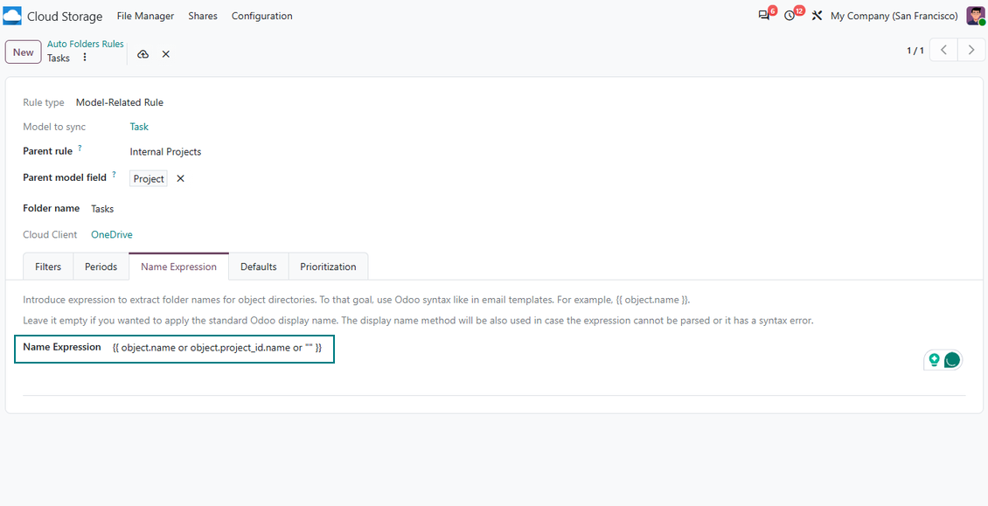Image resolution: width=988 pixels, height=506 pixels.
Task: Click the Model-Related Rule type value
Action: pyautogui.click(x=120, y=102)
